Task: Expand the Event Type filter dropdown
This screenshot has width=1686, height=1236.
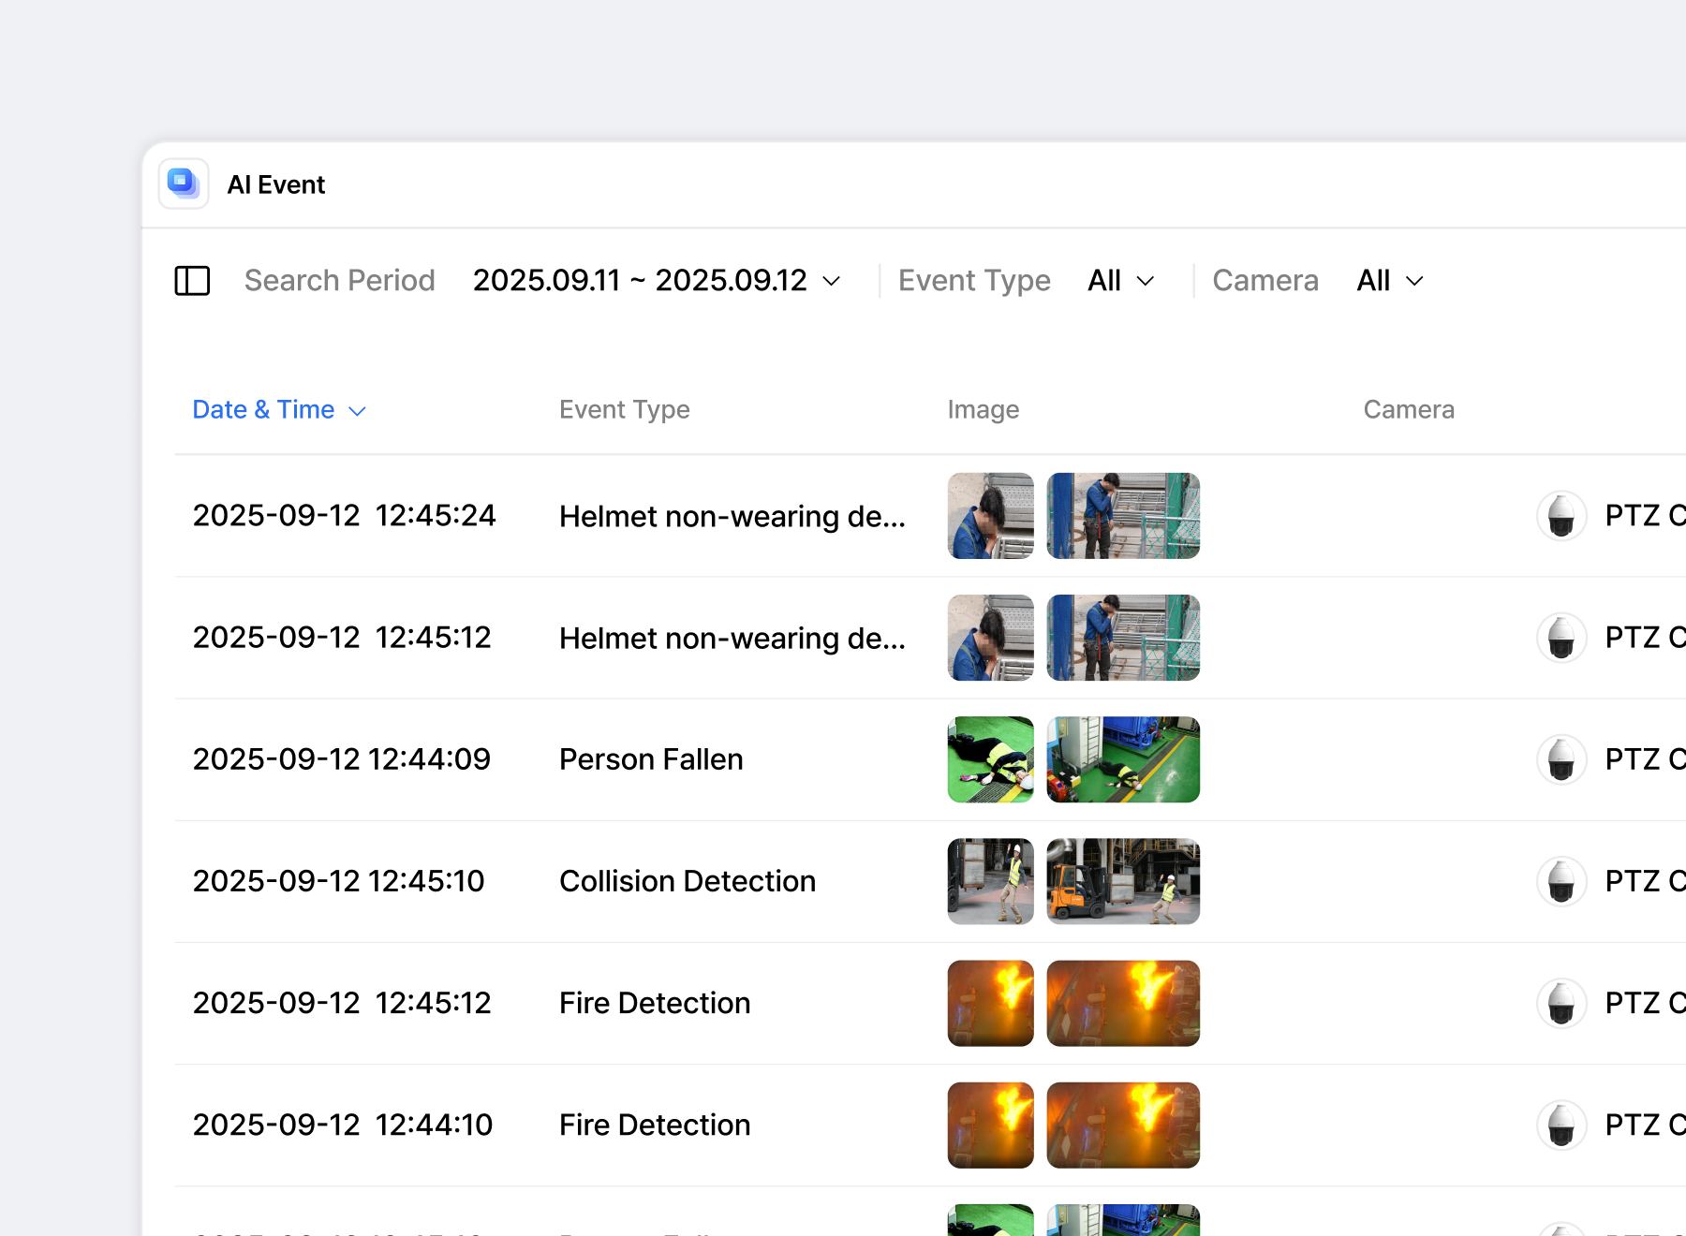Action: click(1120, 281)
